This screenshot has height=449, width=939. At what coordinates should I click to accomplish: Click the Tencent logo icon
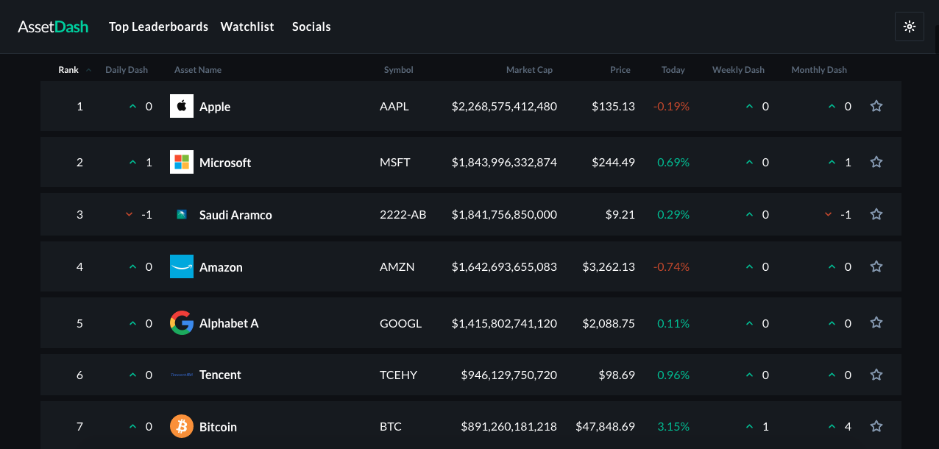tap(182, 375)
